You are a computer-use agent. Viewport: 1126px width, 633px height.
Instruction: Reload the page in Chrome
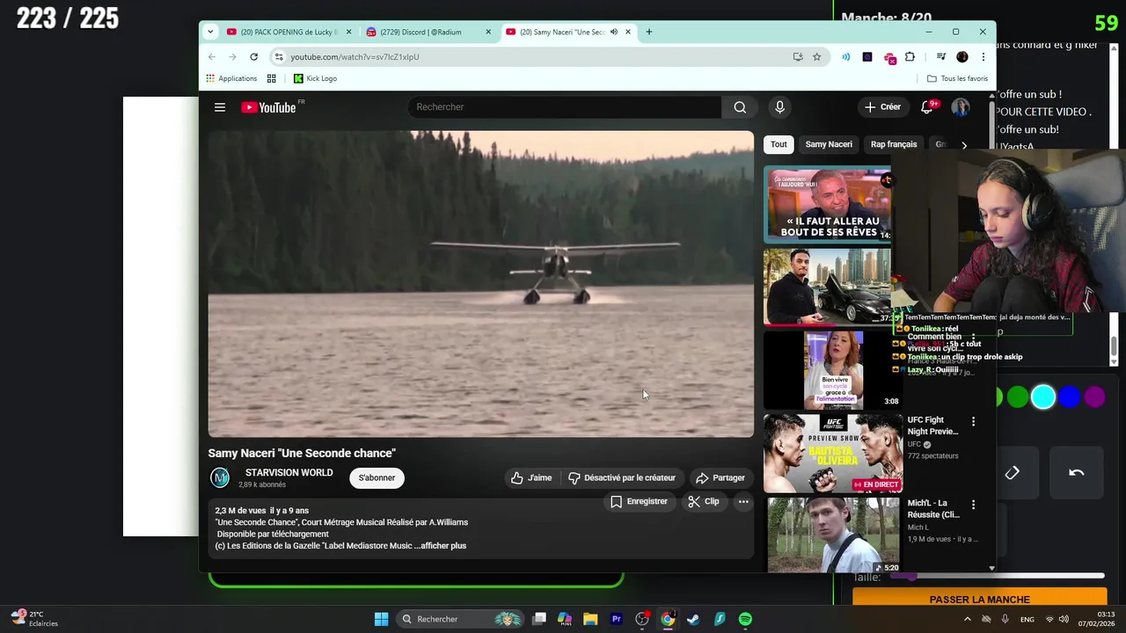(x=253, y=56)
